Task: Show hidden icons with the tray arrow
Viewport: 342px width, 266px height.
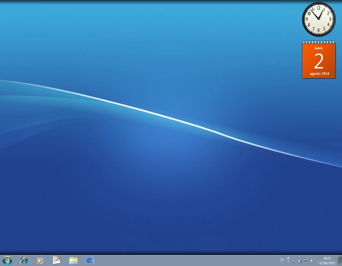Action: 293,261
